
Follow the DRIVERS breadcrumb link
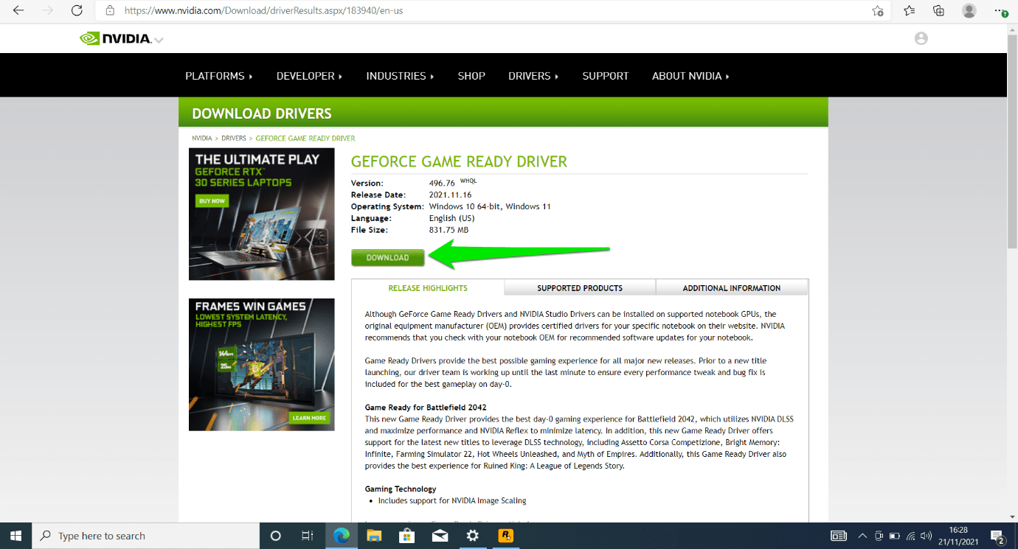pyautogui.click(x=234, y=139)
